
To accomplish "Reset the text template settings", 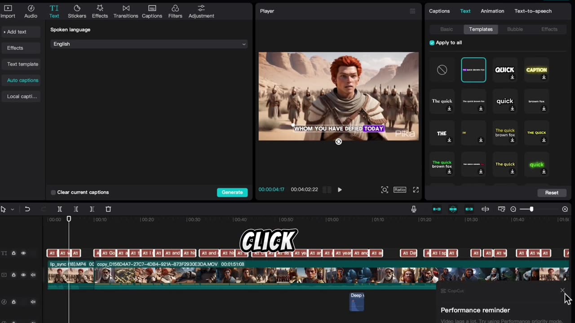I will click(552, 193).
